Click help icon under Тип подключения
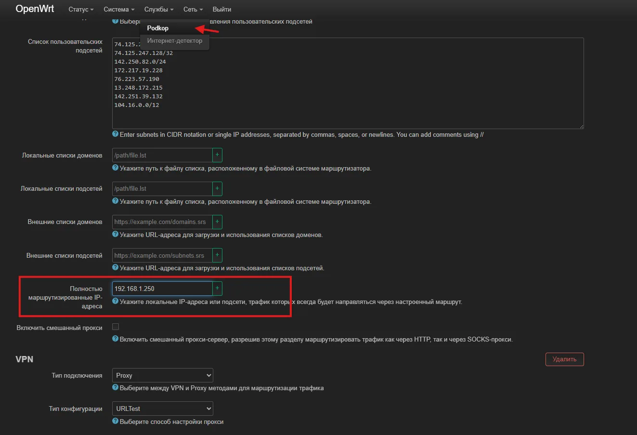Screen dimensions: 637x435 116,388
